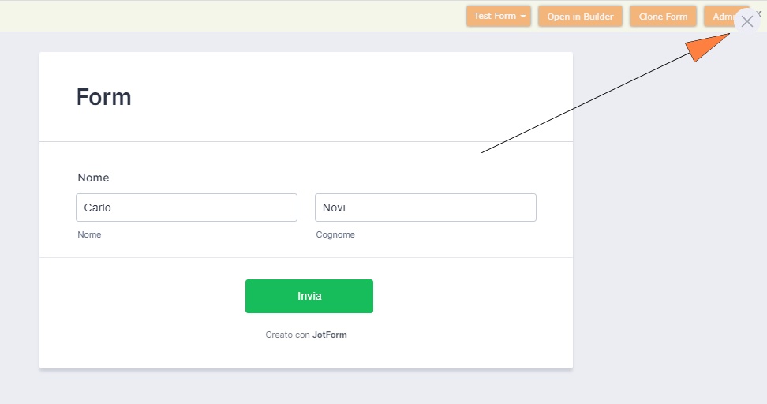Close the preview using the circular X icon

(747, 21)
